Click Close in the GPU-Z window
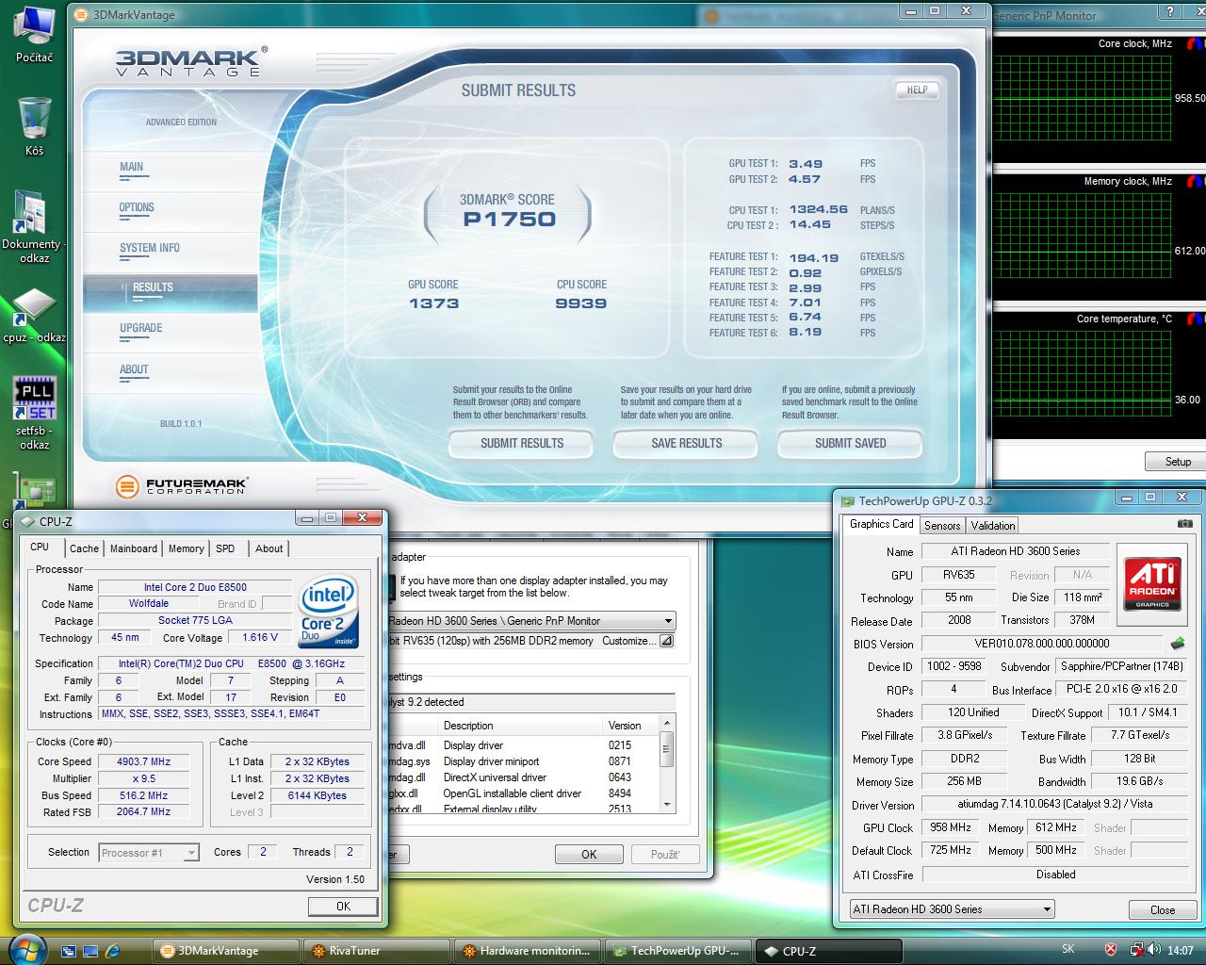This screenshot has height=965, width=1206. tap(1163, 910)
